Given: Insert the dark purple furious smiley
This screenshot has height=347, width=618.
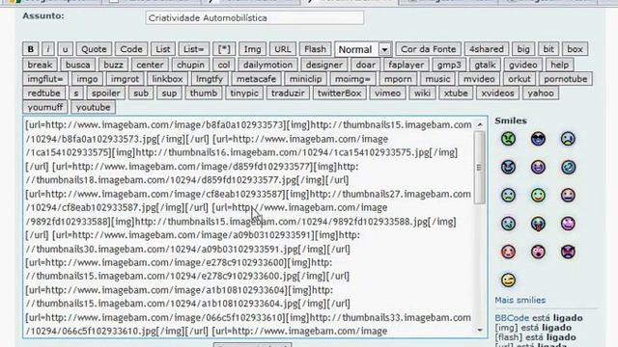Looking at the screenshot, I should [568, 252].
